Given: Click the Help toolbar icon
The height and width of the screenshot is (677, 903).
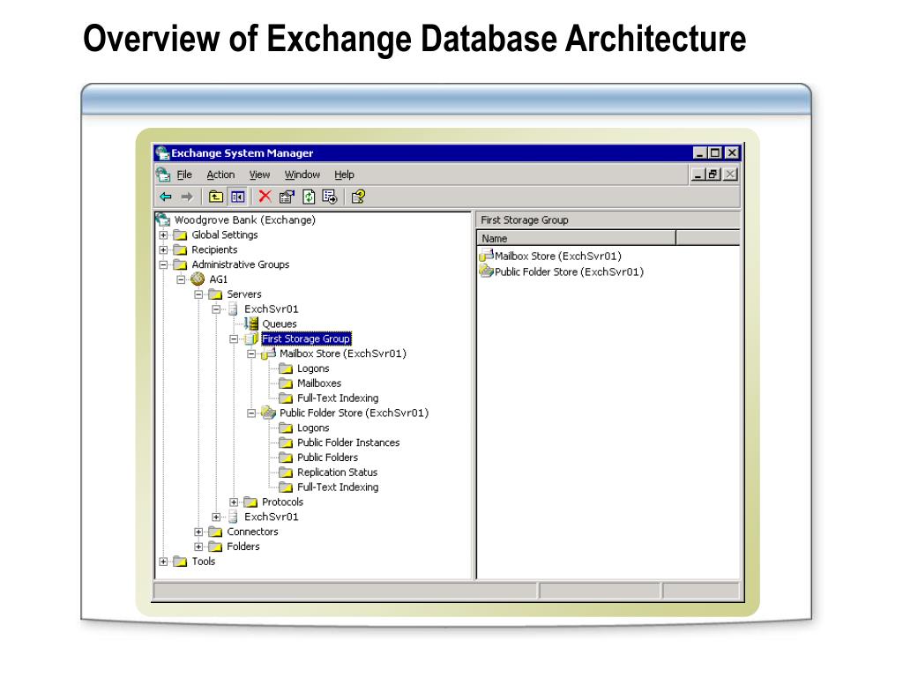Looking at the screenshot, I should click(x=358, y=197).
